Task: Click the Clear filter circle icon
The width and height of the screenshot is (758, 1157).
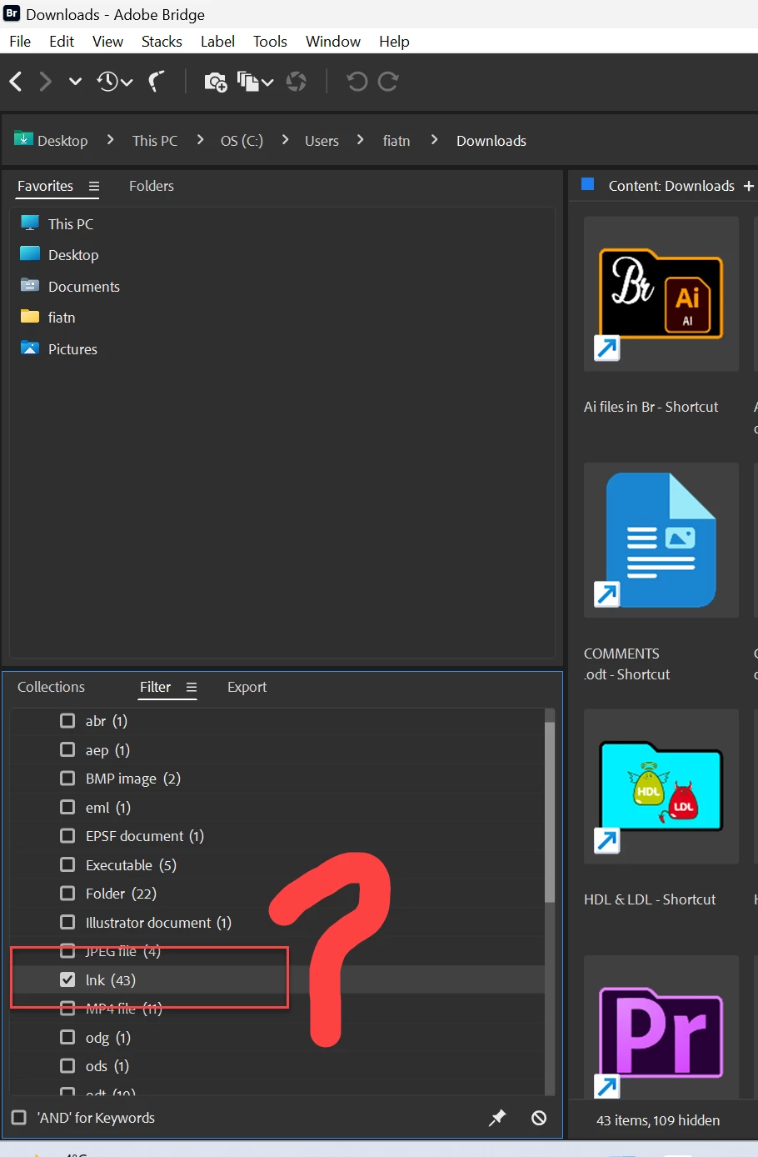Action: tap(539, 1118)
